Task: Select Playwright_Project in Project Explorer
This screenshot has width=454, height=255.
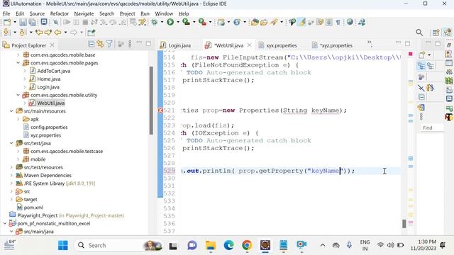Action: pyautogui.click(x=38, y=215)
